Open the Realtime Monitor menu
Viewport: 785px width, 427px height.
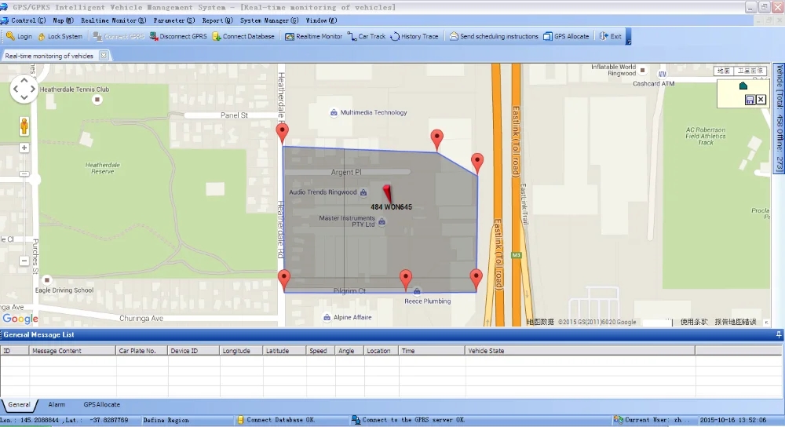tap(114, 20)
